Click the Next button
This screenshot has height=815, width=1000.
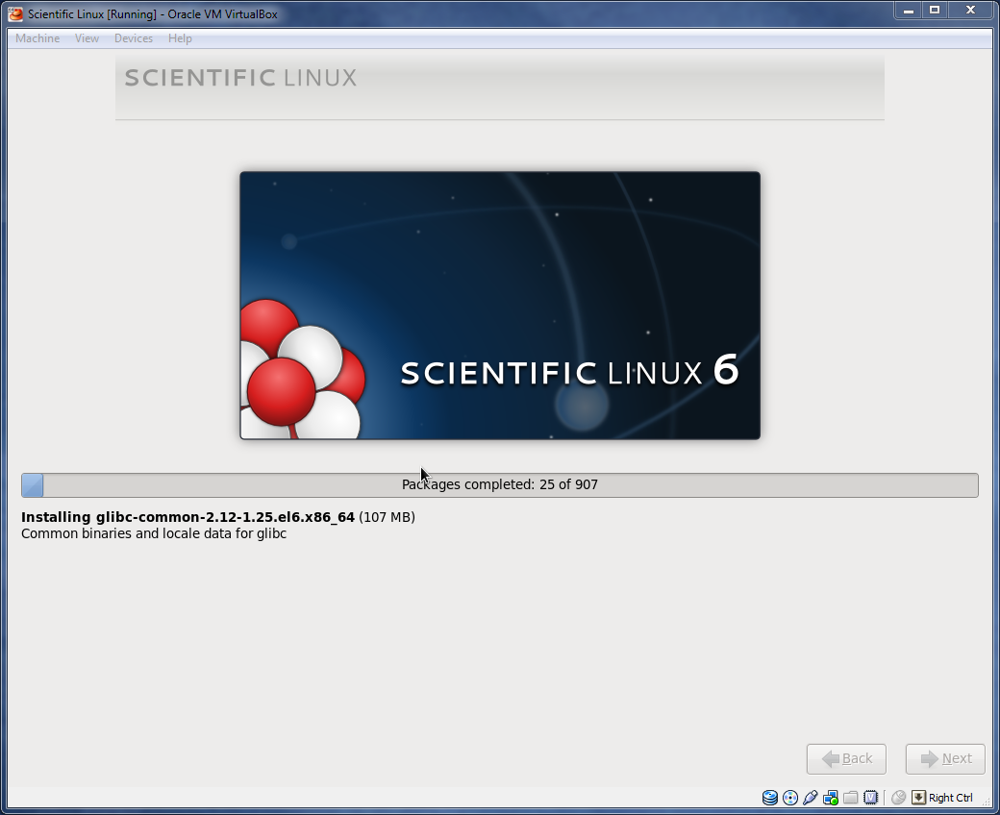[x=945, y=758]
